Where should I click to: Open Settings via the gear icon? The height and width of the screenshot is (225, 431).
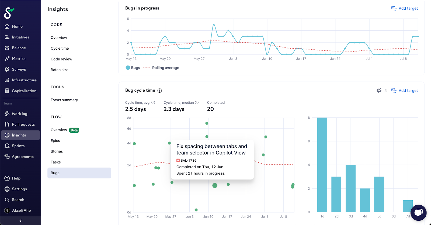click(7, 189)
